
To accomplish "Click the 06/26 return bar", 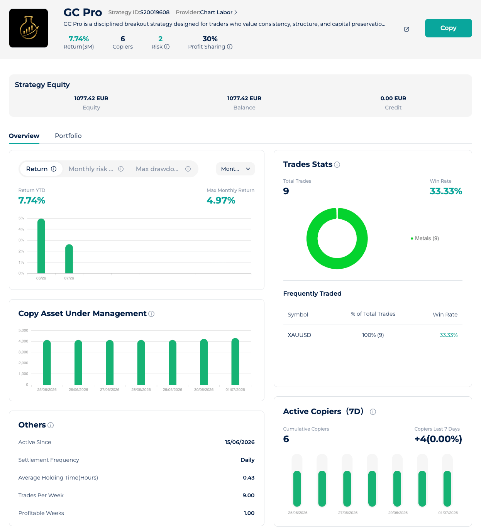I will click(41, 246).
